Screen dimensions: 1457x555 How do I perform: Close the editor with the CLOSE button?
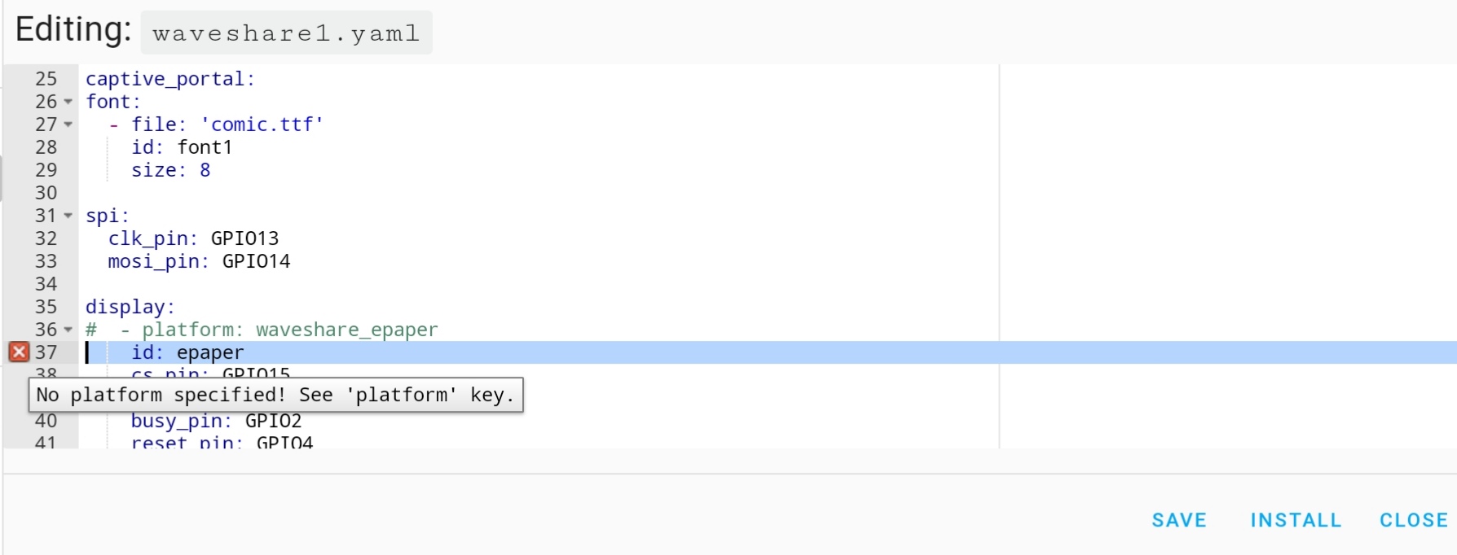click(x=1413, y=520)
